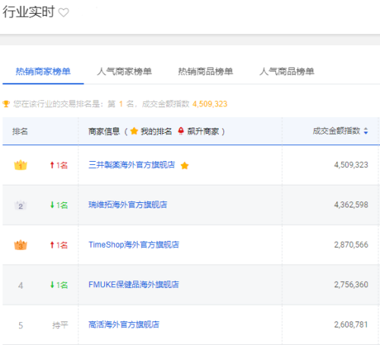The width and height of the screenshot is (380, 345).
Task: Open the 瑞維拓海外官方旗舰店 store link
Action: click(x=128, y=204)
